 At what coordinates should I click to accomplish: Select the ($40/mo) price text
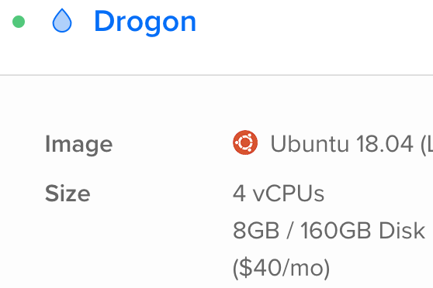pos(282,268)
